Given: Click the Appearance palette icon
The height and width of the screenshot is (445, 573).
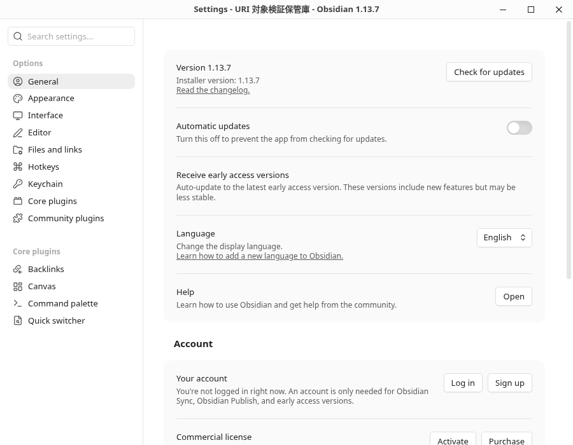Looking at the screenshot, I should pos(18,99).
